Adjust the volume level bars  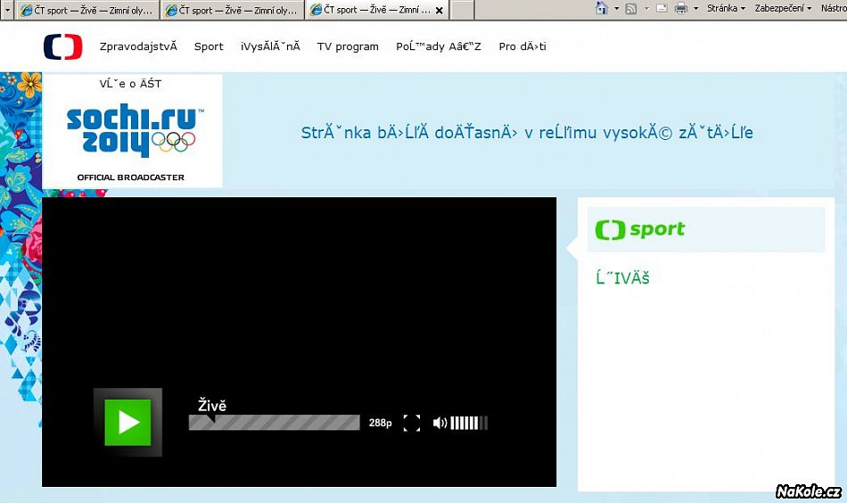[469, 423]
